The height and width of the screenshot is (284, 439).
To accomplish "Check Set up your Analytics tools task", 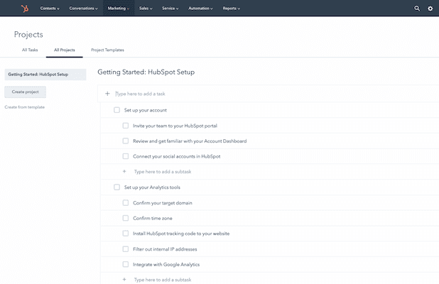I will click(116, 187).
